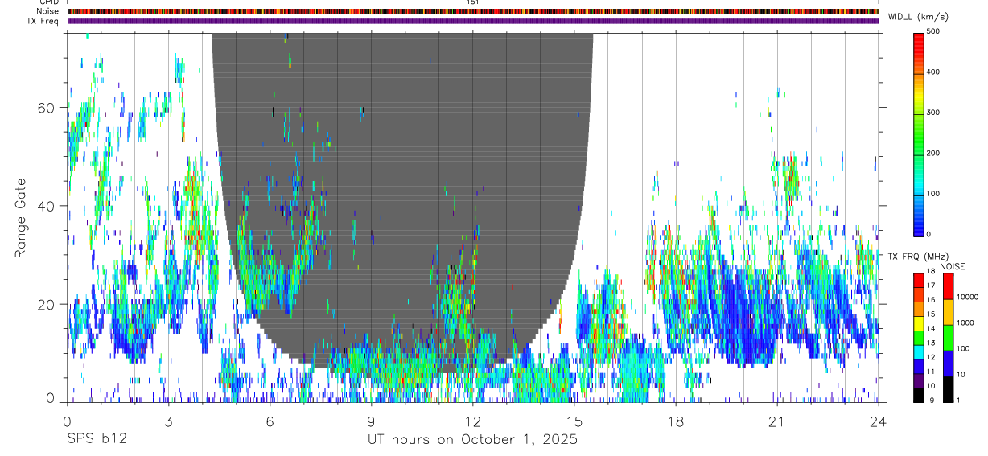The height and width of the screenshot is (456, 988).
Task: Click the 12 label on the TX FRQ legend
Action: pyautogui.click(x=931, y=357)
